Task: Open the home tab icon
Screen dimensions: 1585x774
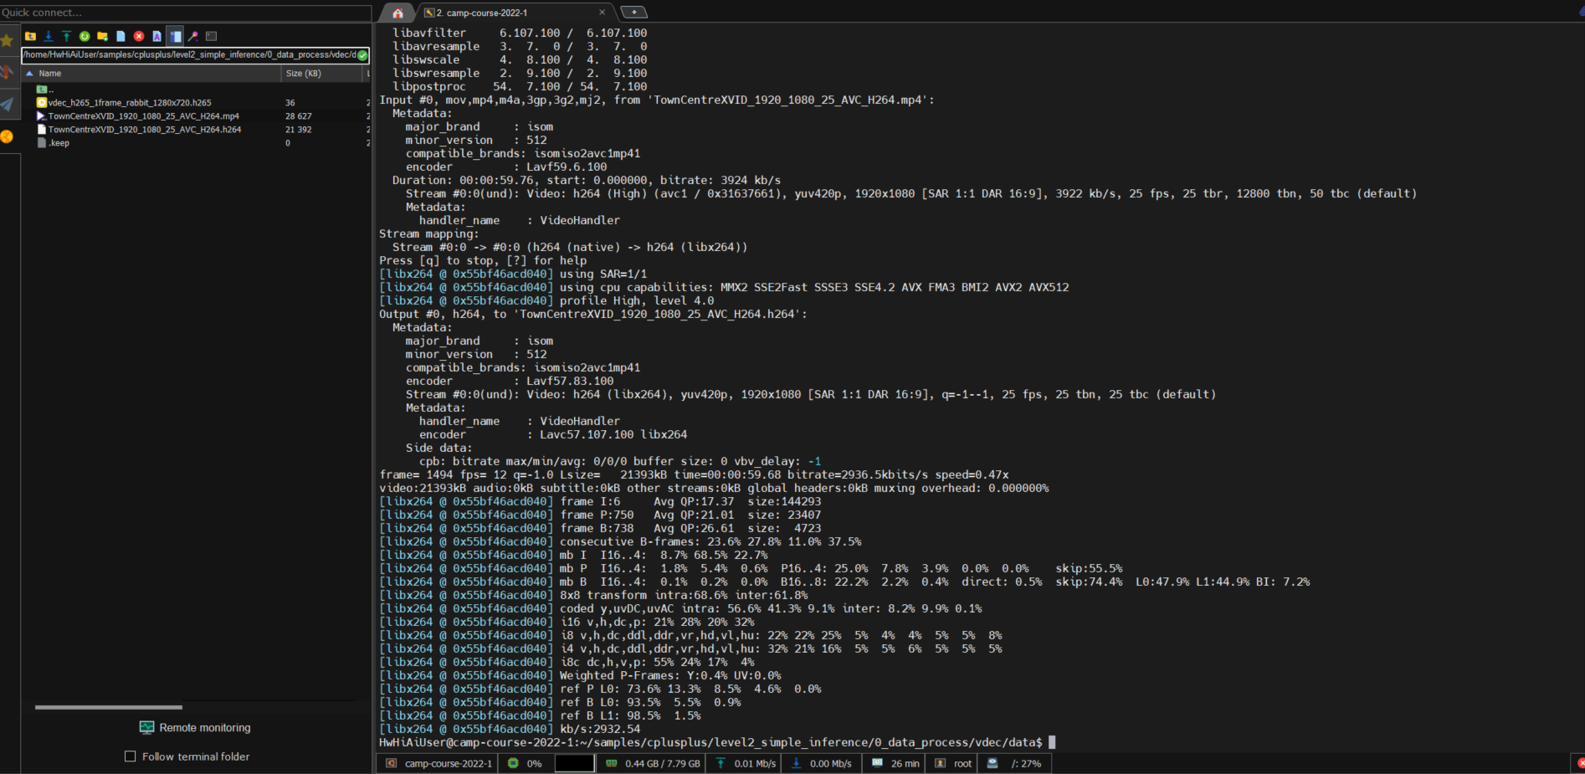Action: 398,13
